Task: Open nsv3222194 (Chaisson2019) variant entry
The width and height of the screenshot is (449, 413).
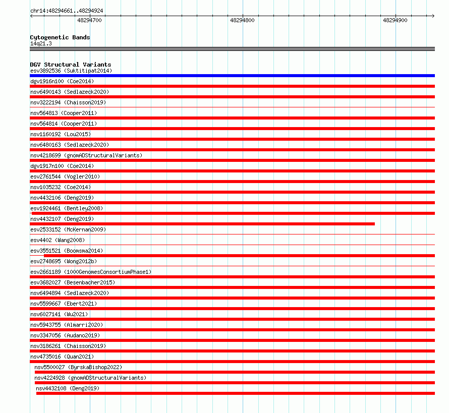Action: coord(68,102)
